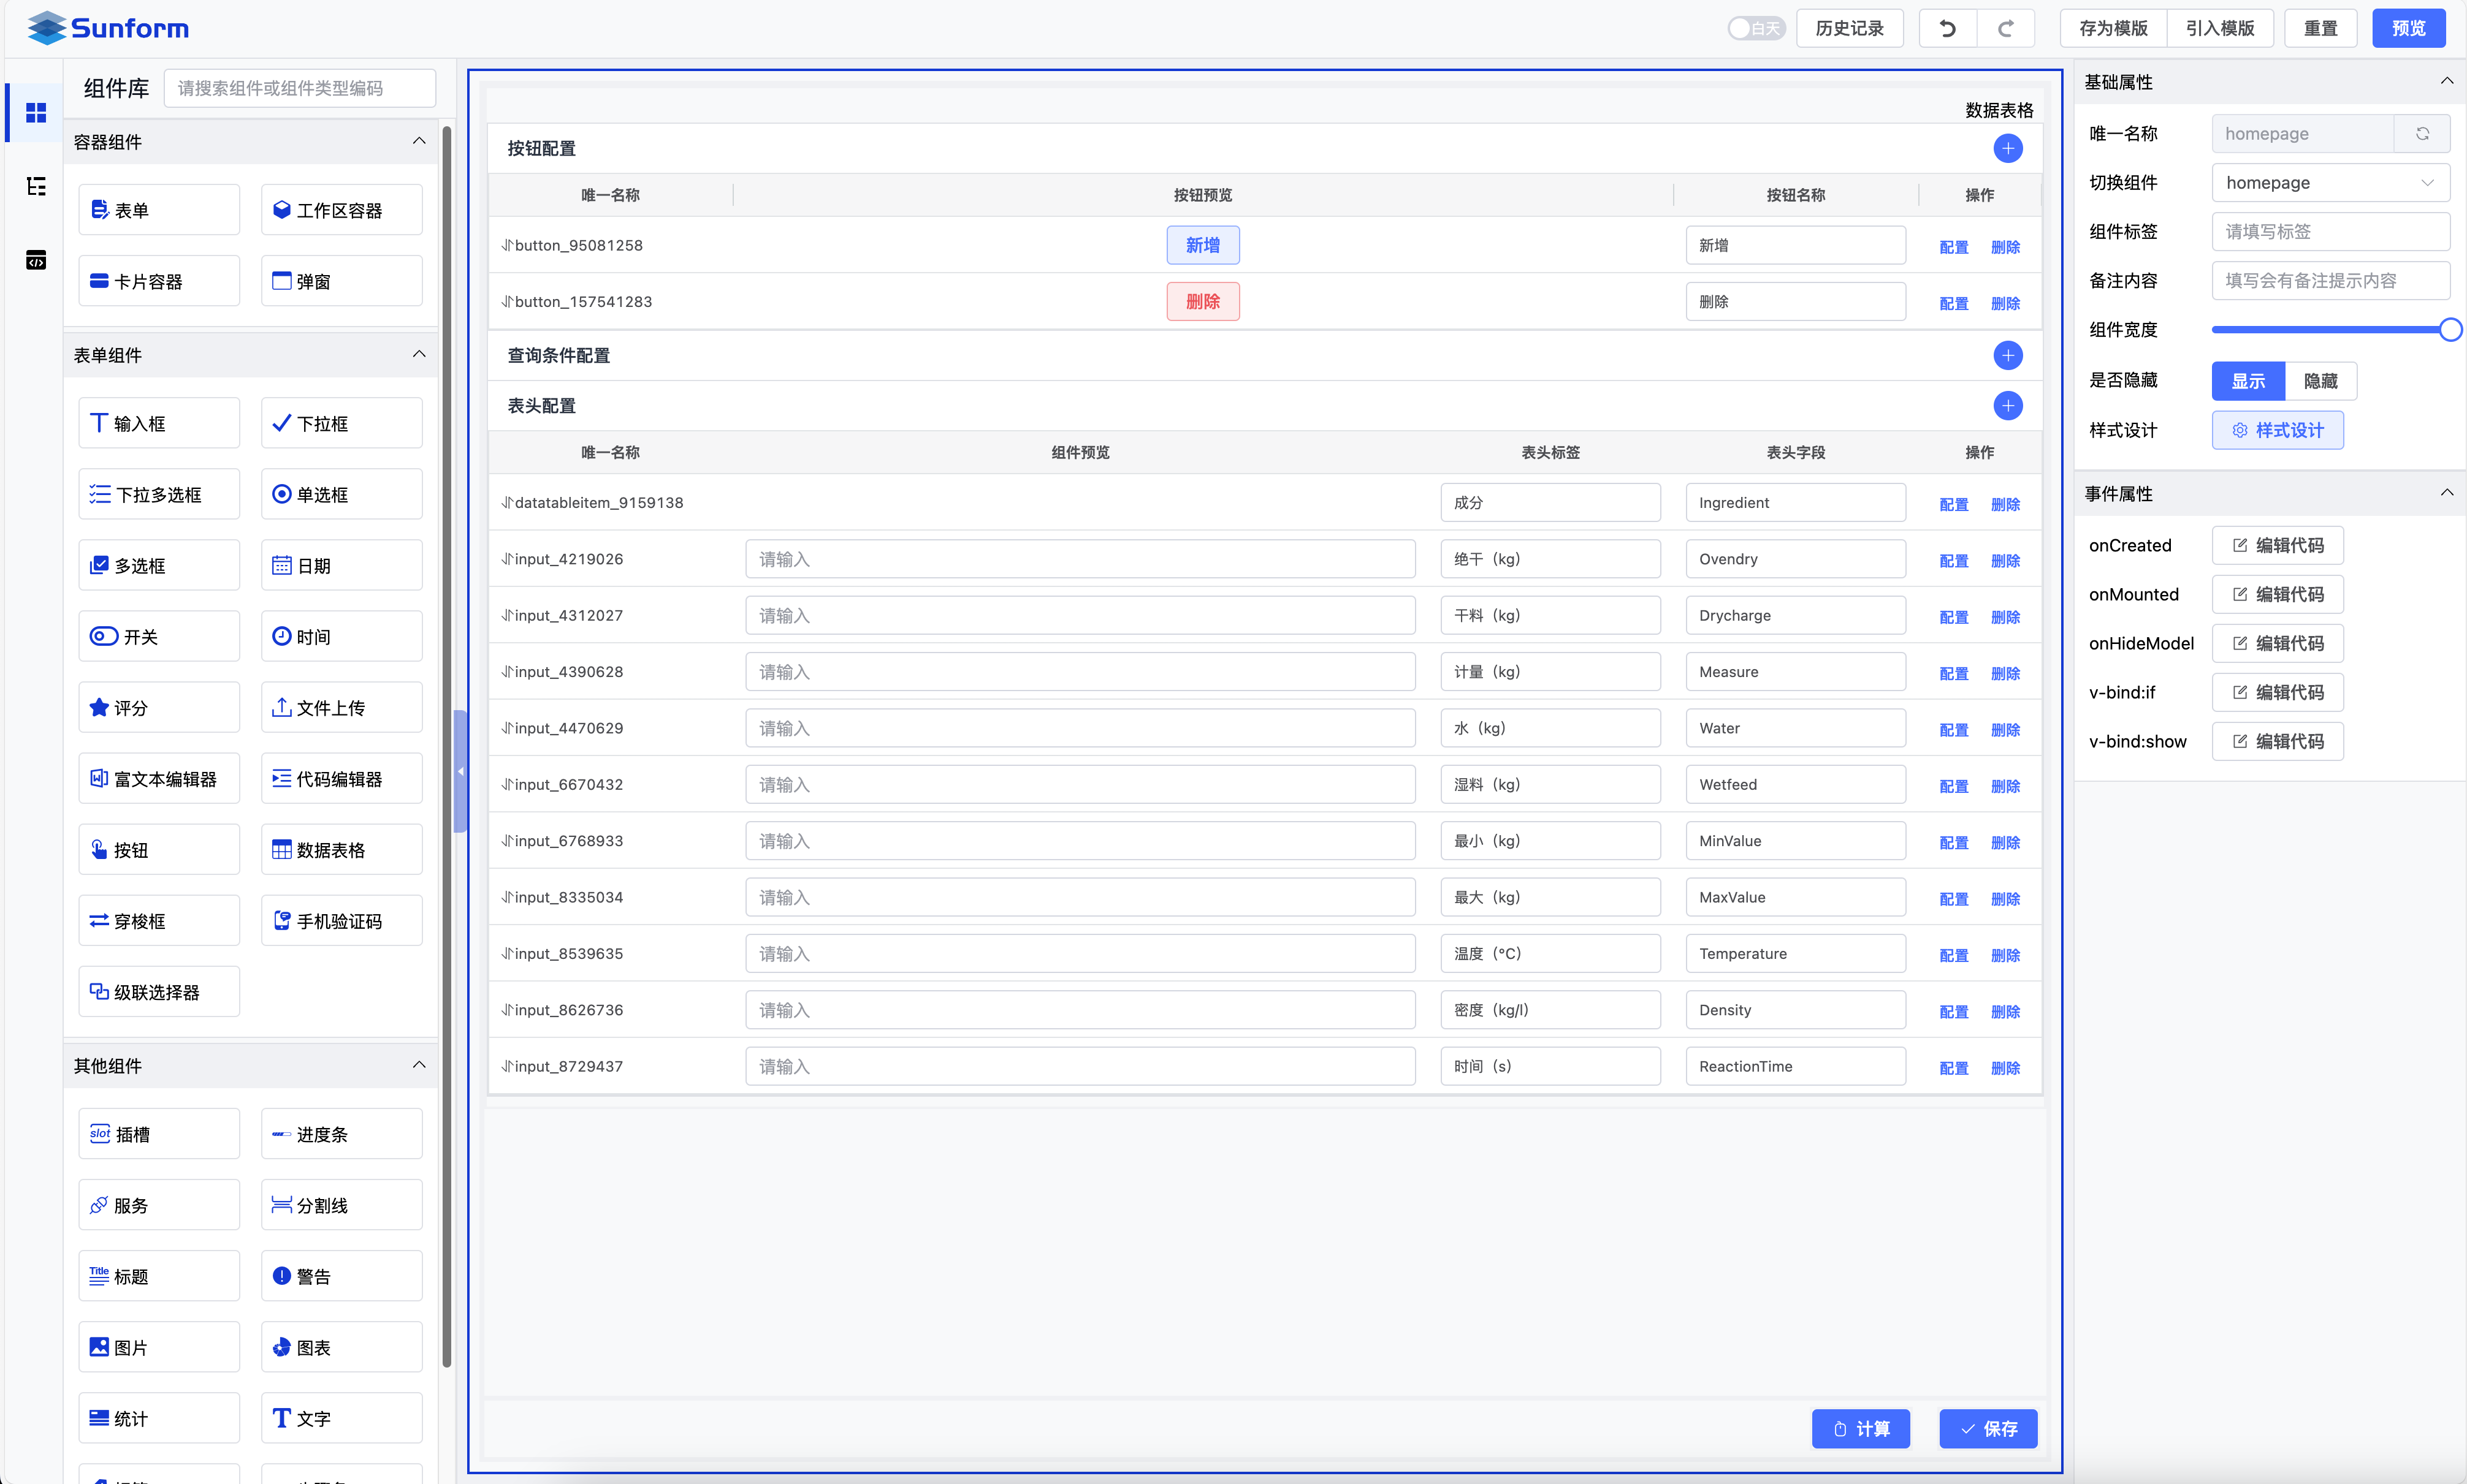2467x1484 pixels.
Task: Collapse the 容器组件 section
Action: [x=419, y=141]
